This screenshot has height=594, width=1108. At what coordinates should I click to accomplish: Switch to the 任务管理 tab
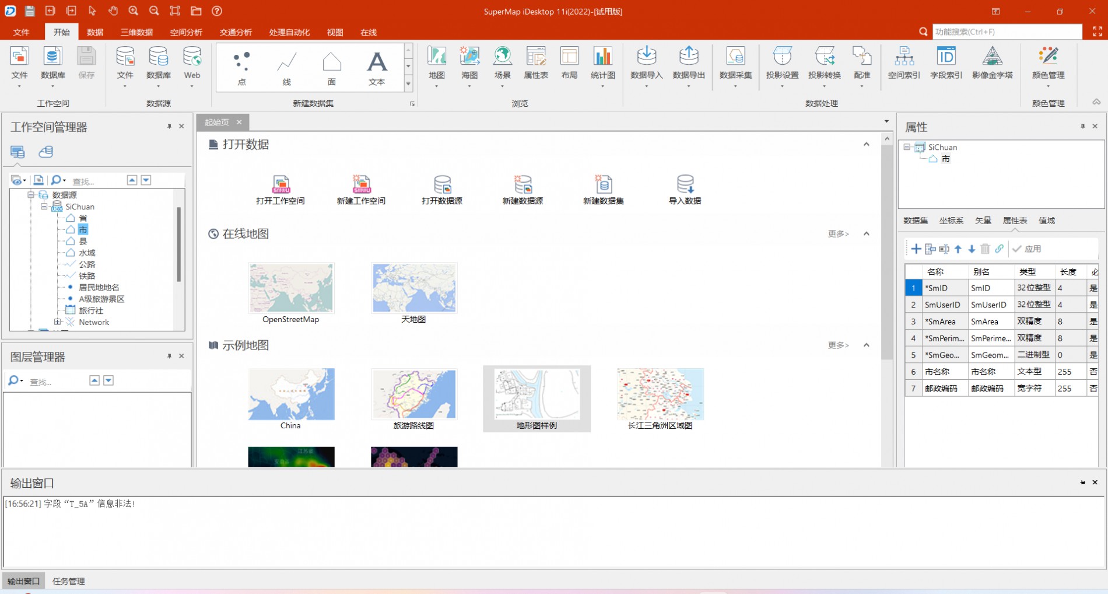coord(69,581)
